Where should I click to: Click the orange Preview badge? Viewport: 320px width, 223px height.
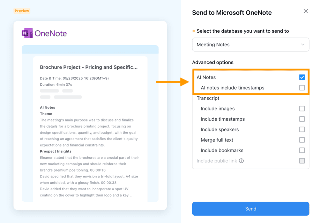point(22,11)
